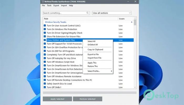Click the scrollbar down arrow
This screenshot has height=105, width=184.
135,87
